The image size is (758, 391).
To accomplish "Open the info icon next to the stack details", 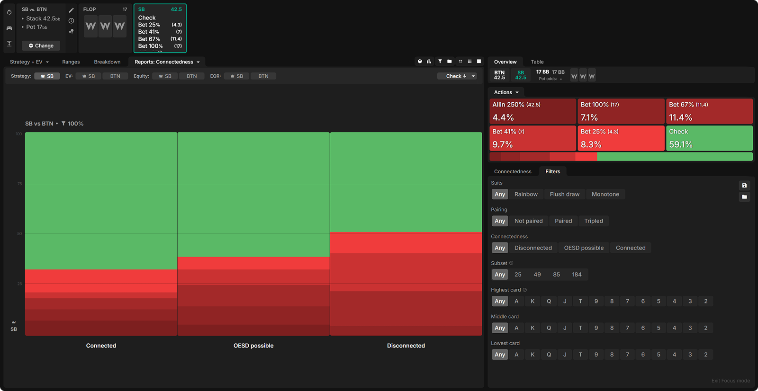I will click(71, 21).
